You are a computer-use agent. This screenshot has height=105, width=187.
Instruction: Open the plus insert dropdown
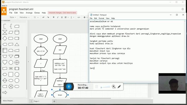pos(85,17)
